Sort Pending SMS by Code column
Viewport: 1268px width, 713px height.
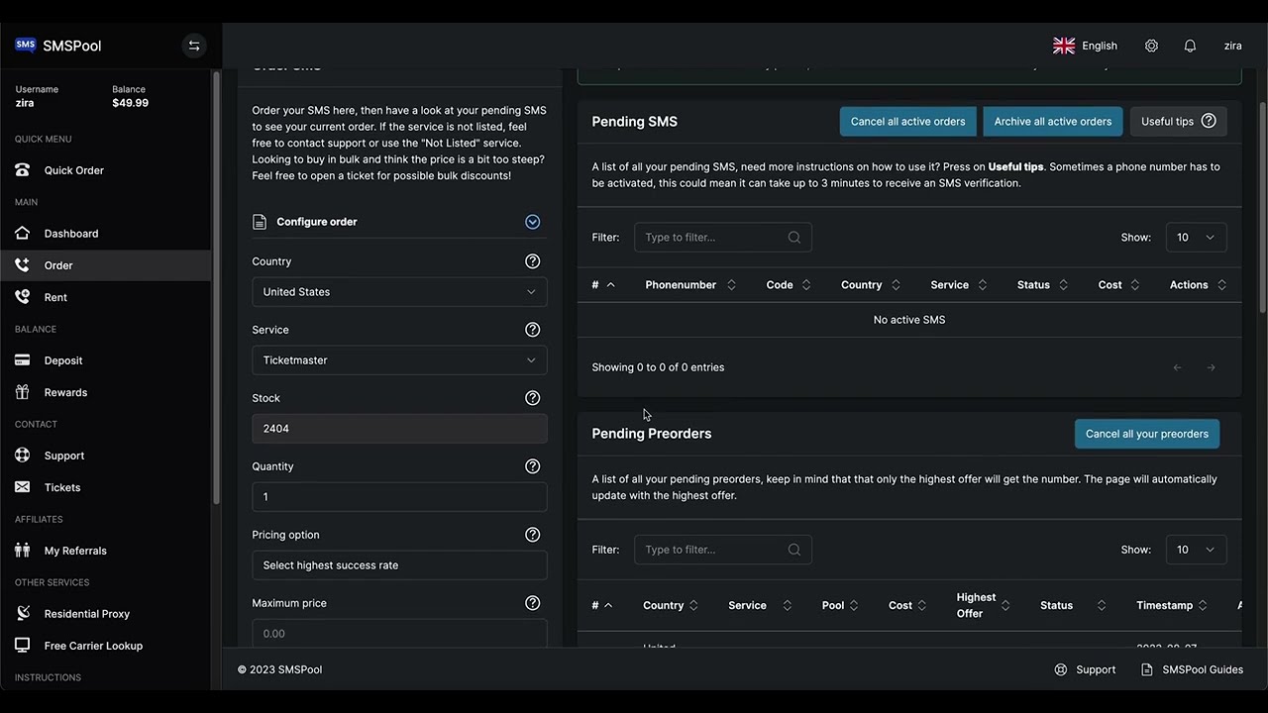pos(789,285)
